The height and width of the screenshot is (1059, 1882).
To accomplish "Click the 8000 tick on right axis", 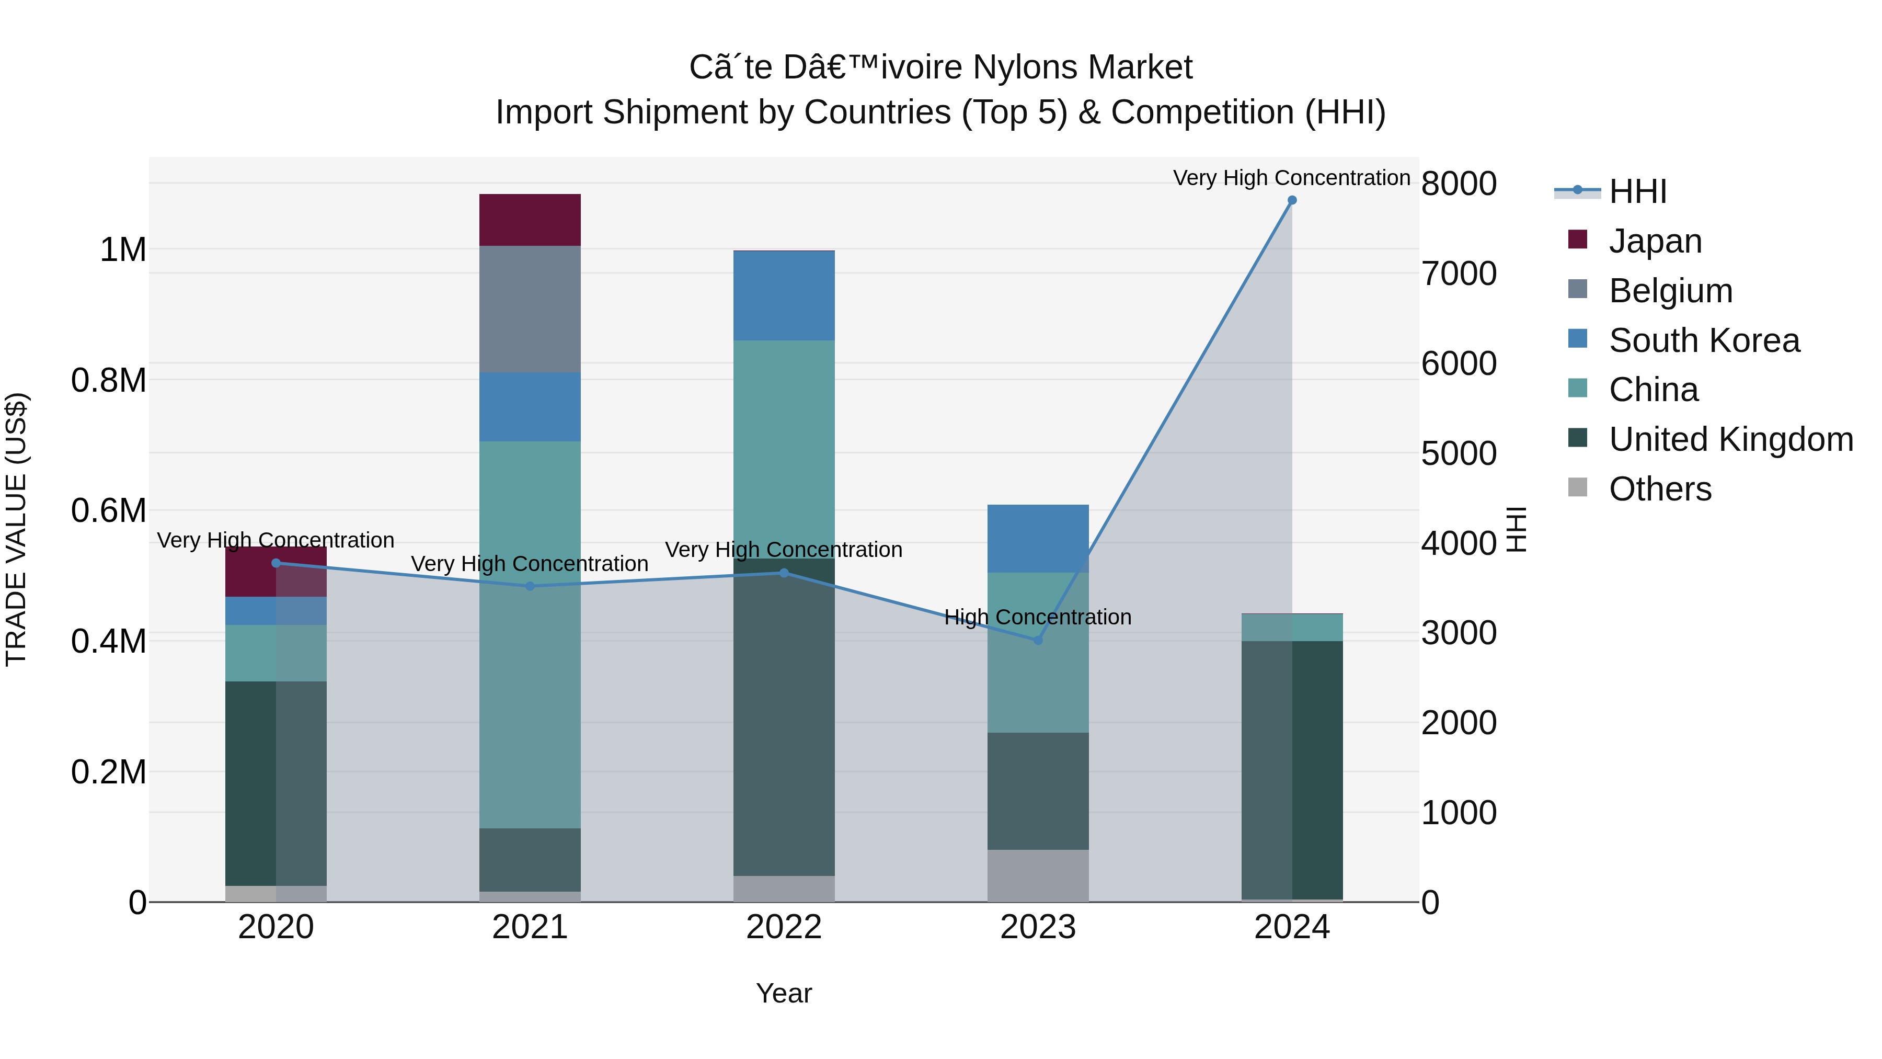I will 1459,184.
